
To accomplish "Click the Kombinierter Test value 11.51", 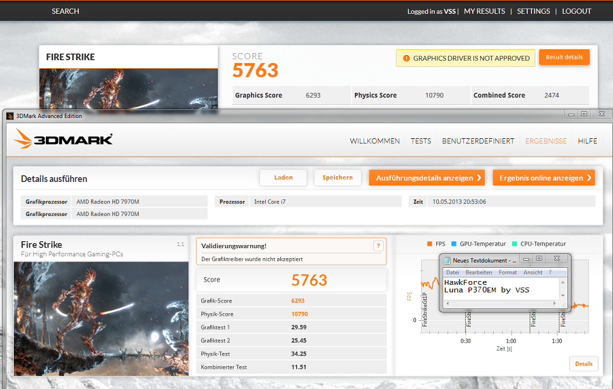I will pyautogui.click(x=299, y=367).
